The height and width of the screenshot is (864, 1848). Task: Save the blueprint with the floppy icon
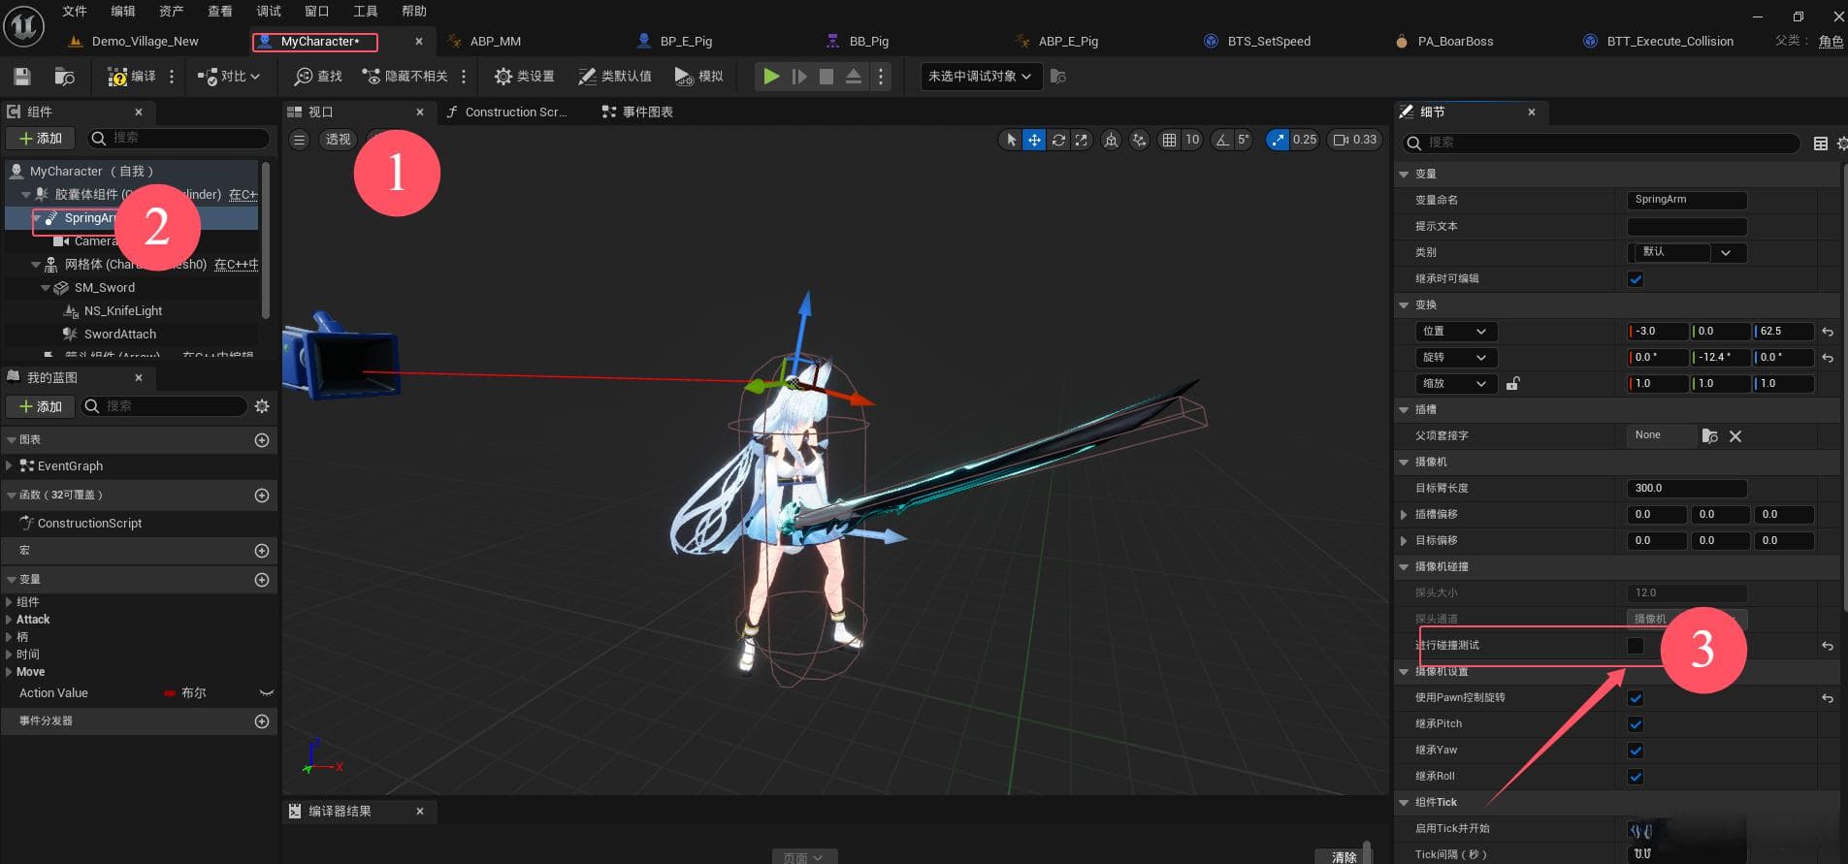click(x=22, y=77)
